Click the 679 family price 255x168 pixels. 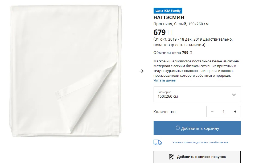(x=159, y=32)
